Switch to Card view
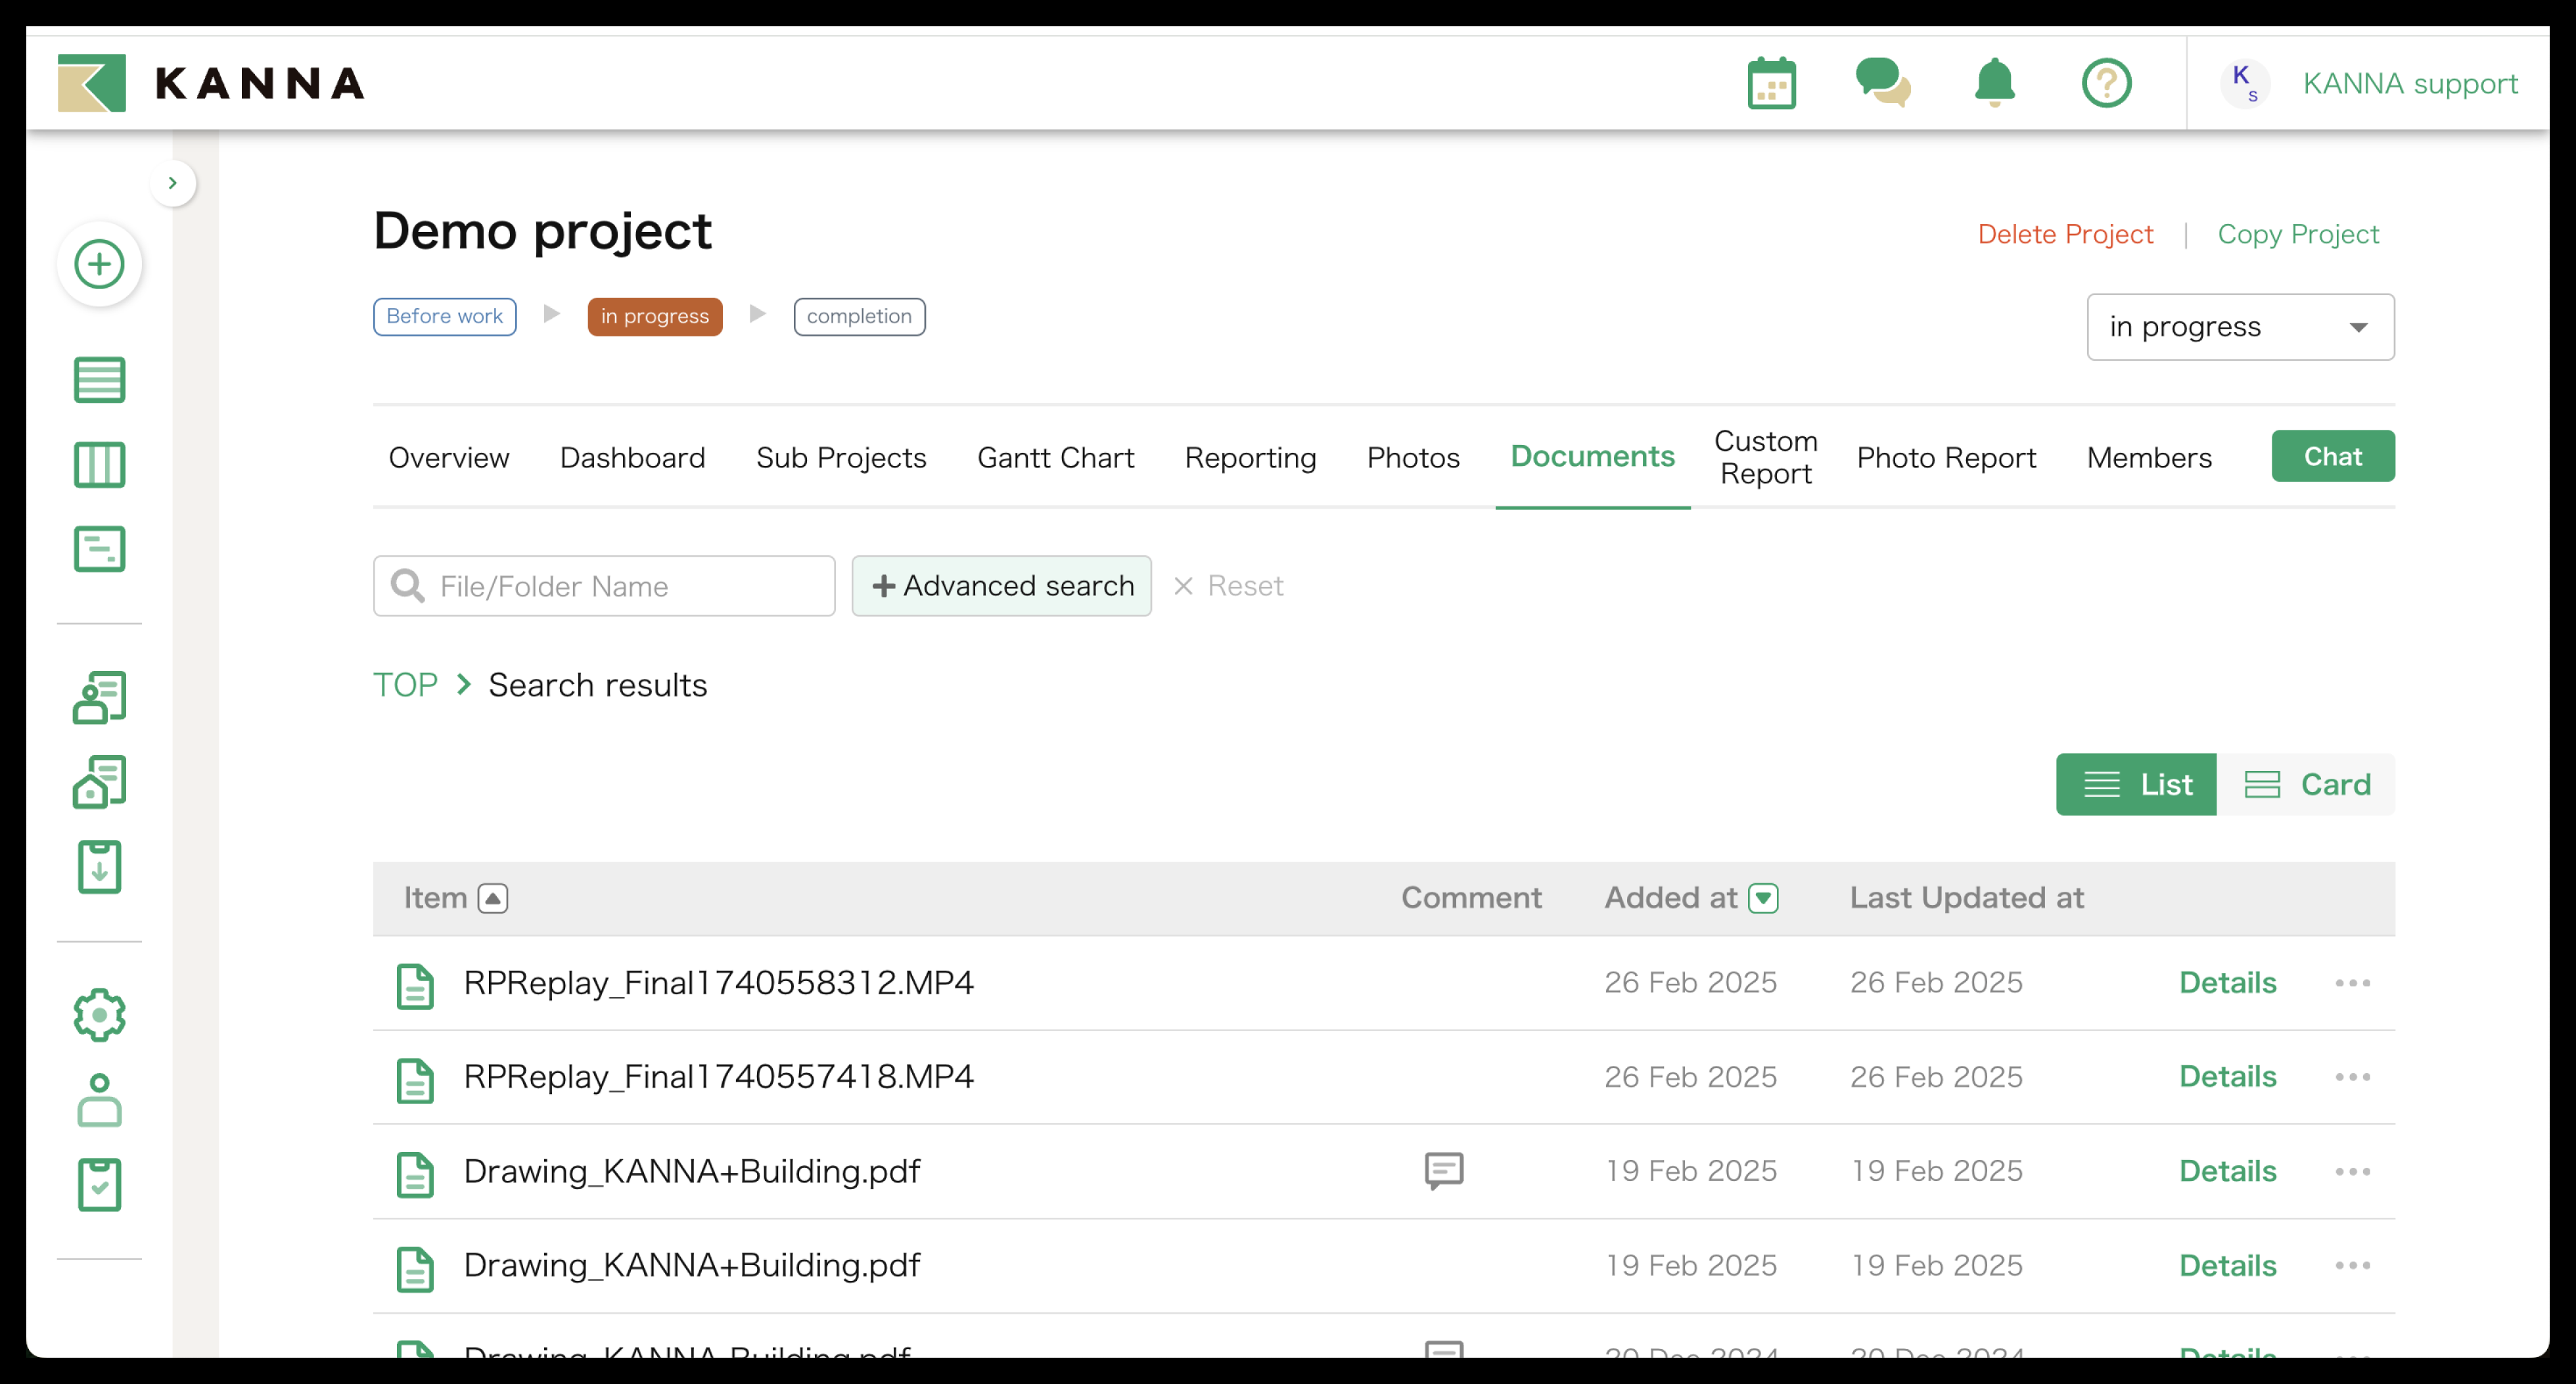 point(2306,784)
